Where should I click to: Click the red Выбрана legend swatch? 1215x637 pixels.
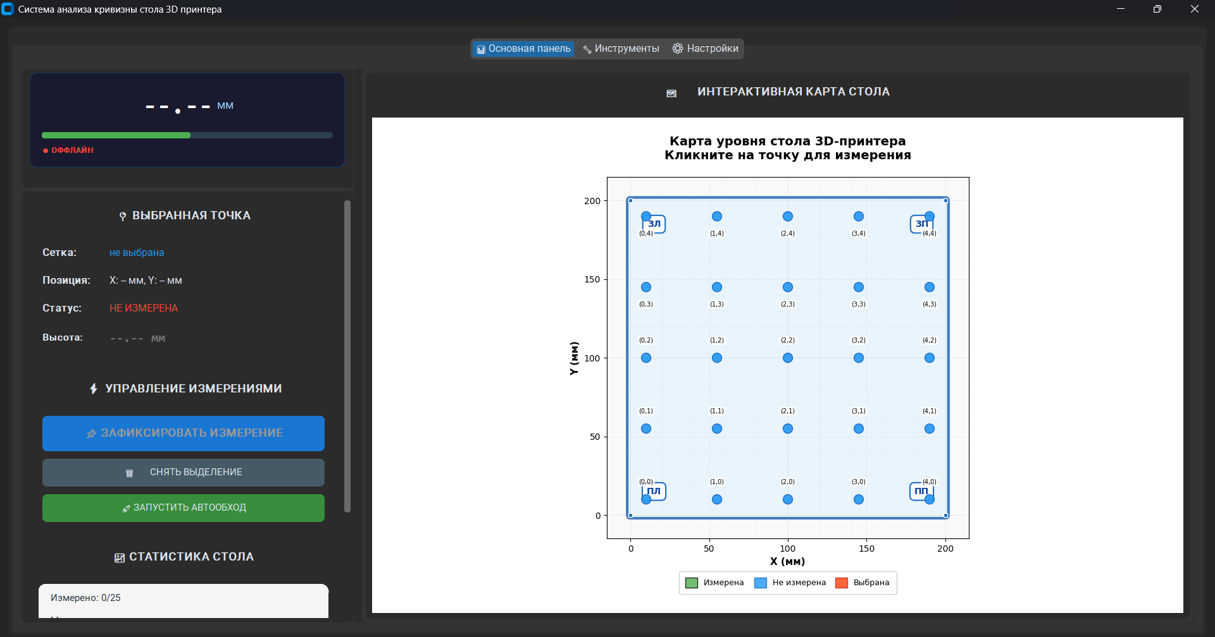[x=842, y=583]
